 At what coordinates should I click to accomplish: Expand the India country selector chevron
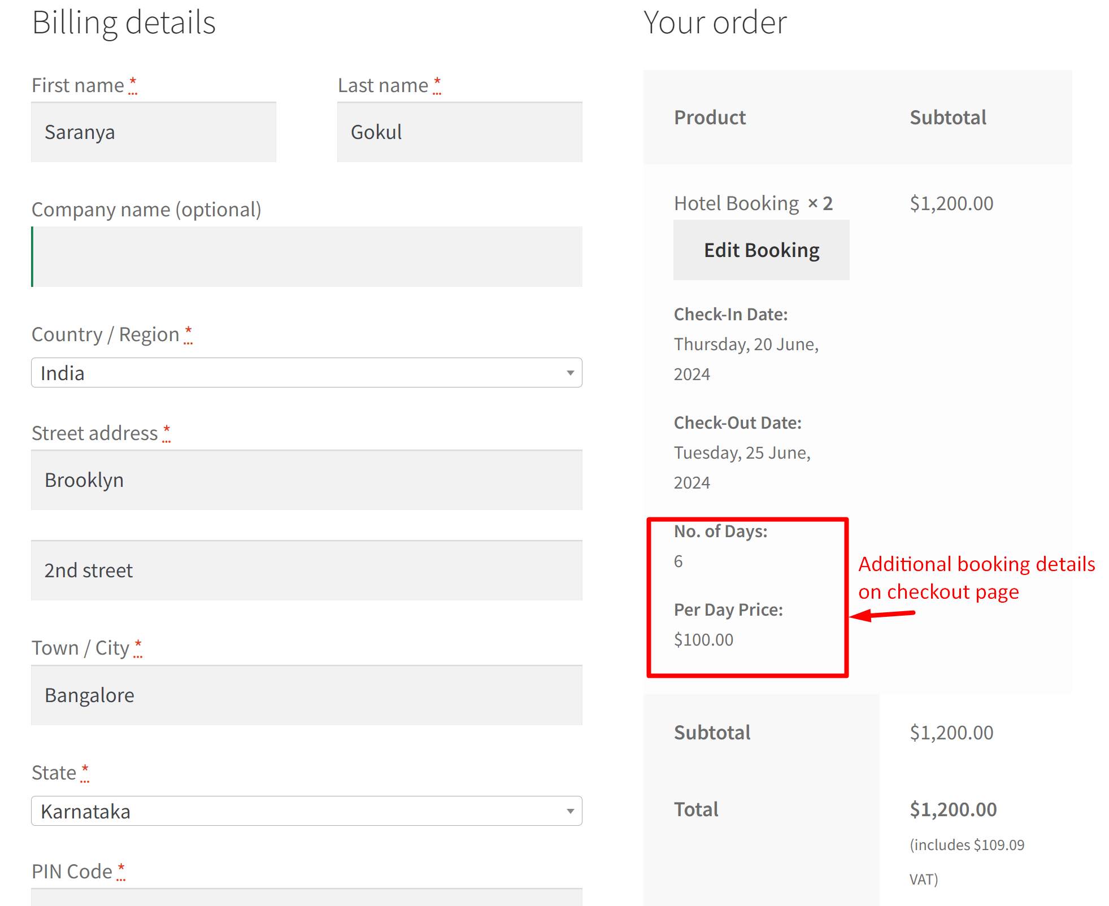[x=569, y=373]
